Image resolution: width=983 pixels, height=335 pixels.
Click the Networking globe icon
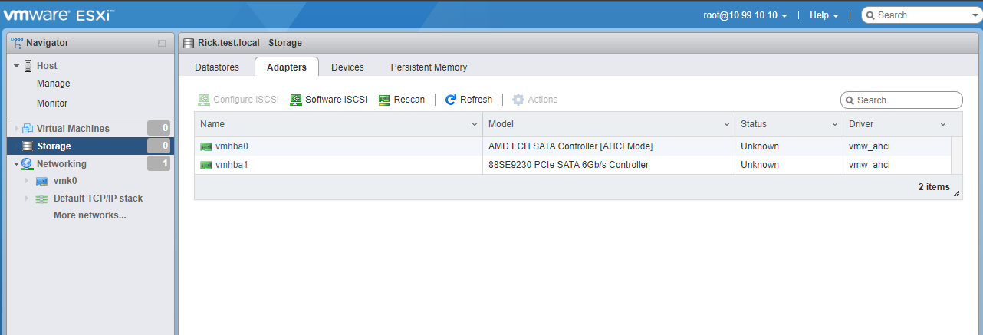[x=28, y=164]
